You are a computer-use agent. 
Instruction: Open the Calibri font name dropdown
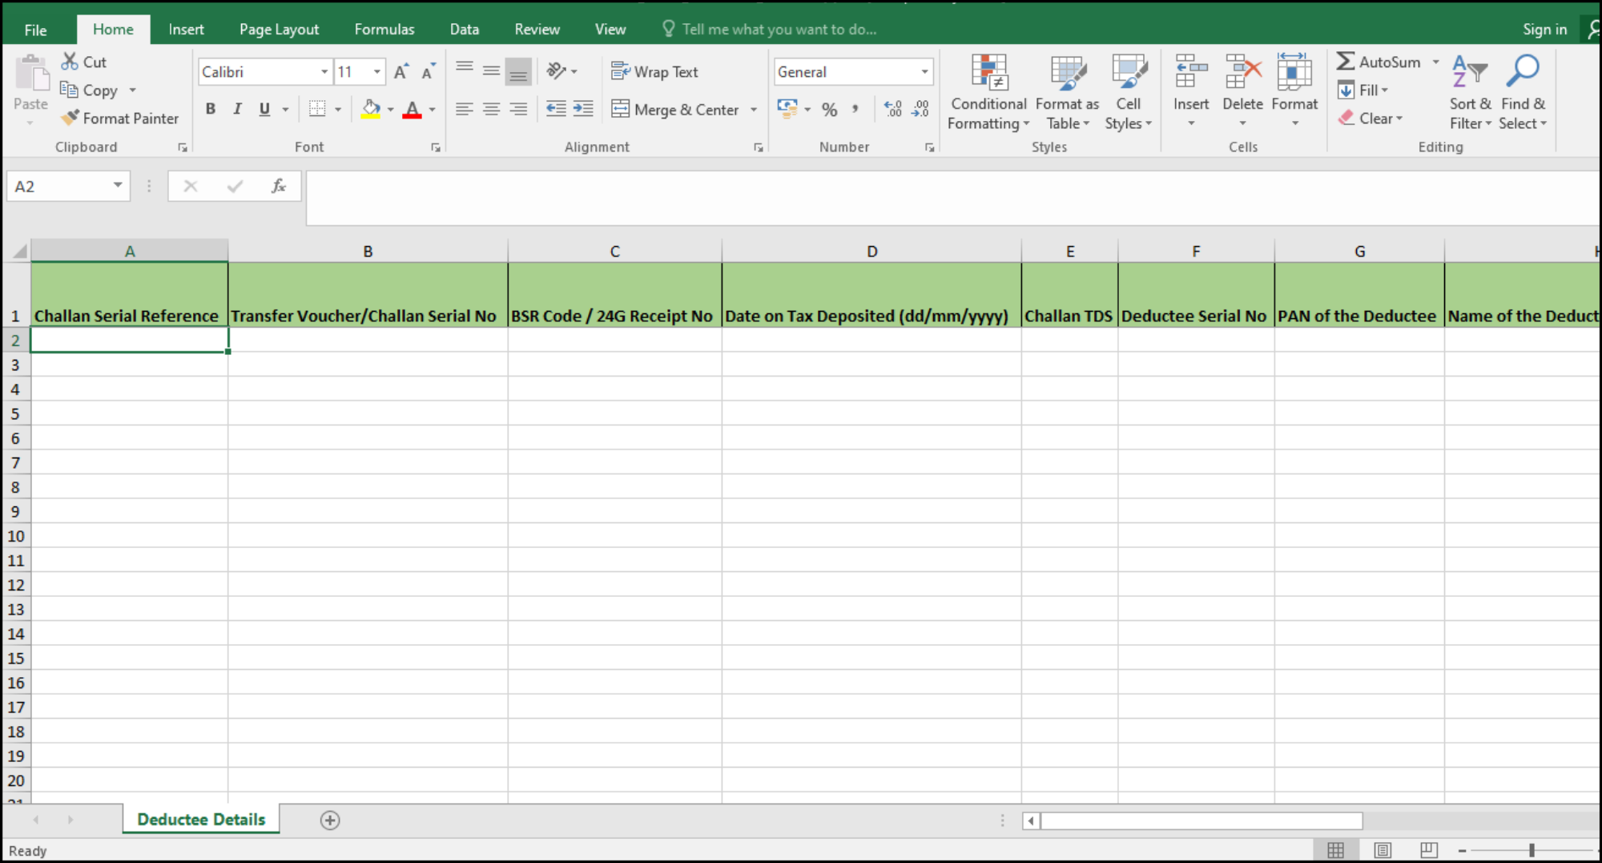pos(324,71)
